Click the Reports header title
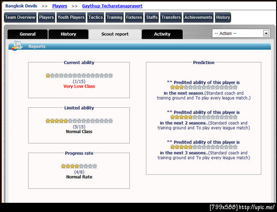Image resolution: width=277 pixels, height=212 pixels. tap(37, 47)
